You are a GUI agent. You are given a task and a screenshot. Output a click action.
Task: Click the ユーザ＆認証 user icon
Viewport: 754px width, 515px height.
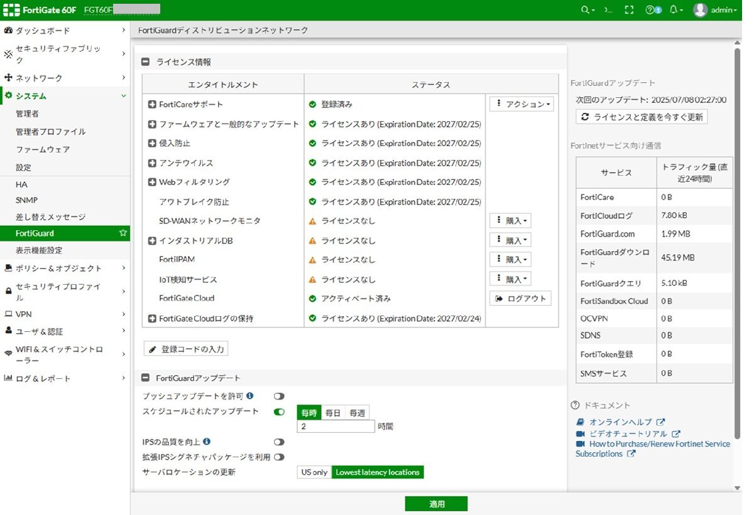8,331
